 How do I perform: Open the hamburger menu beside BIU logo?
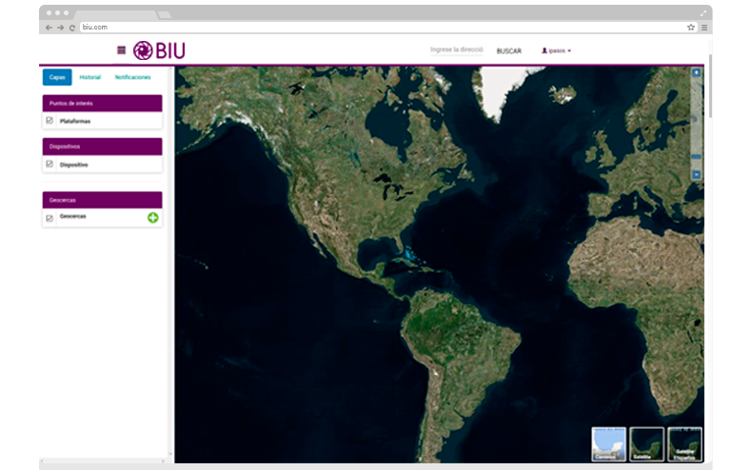[x=121, y=50]
